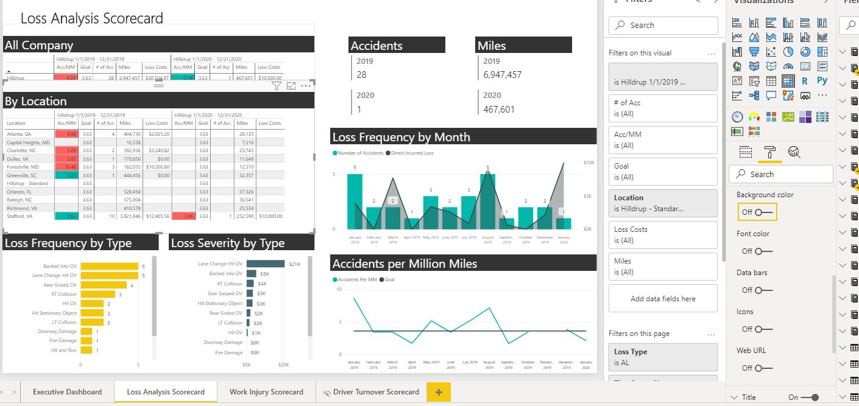
Task: Enable the Data bars toggle
Action: [x=763, y=290]
